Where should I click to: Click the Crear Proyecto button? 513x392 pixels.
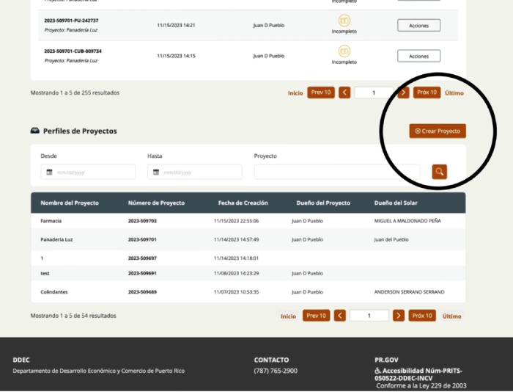pos(438,131)
